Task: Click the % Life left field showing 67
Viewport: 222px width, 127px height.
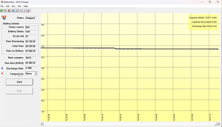Action: point(31,36)
